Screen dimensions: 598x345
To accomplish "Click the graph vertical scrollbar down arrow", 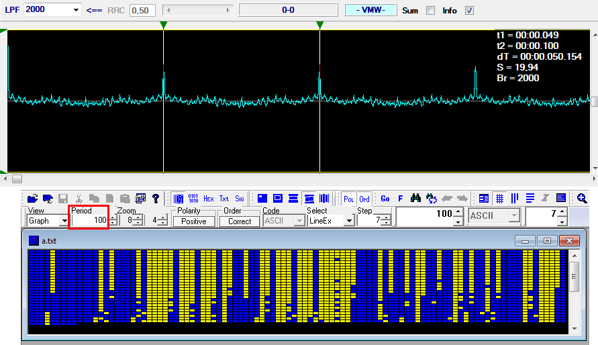I will coord(595,168).
